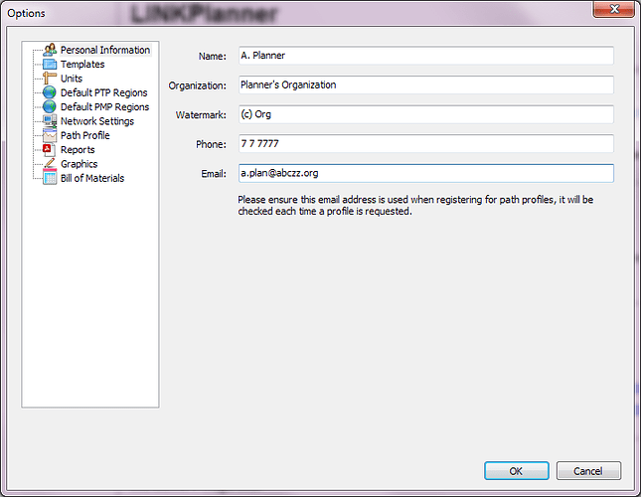Click the Phone: label
This screenshot has height=497, width=641.
211,144
